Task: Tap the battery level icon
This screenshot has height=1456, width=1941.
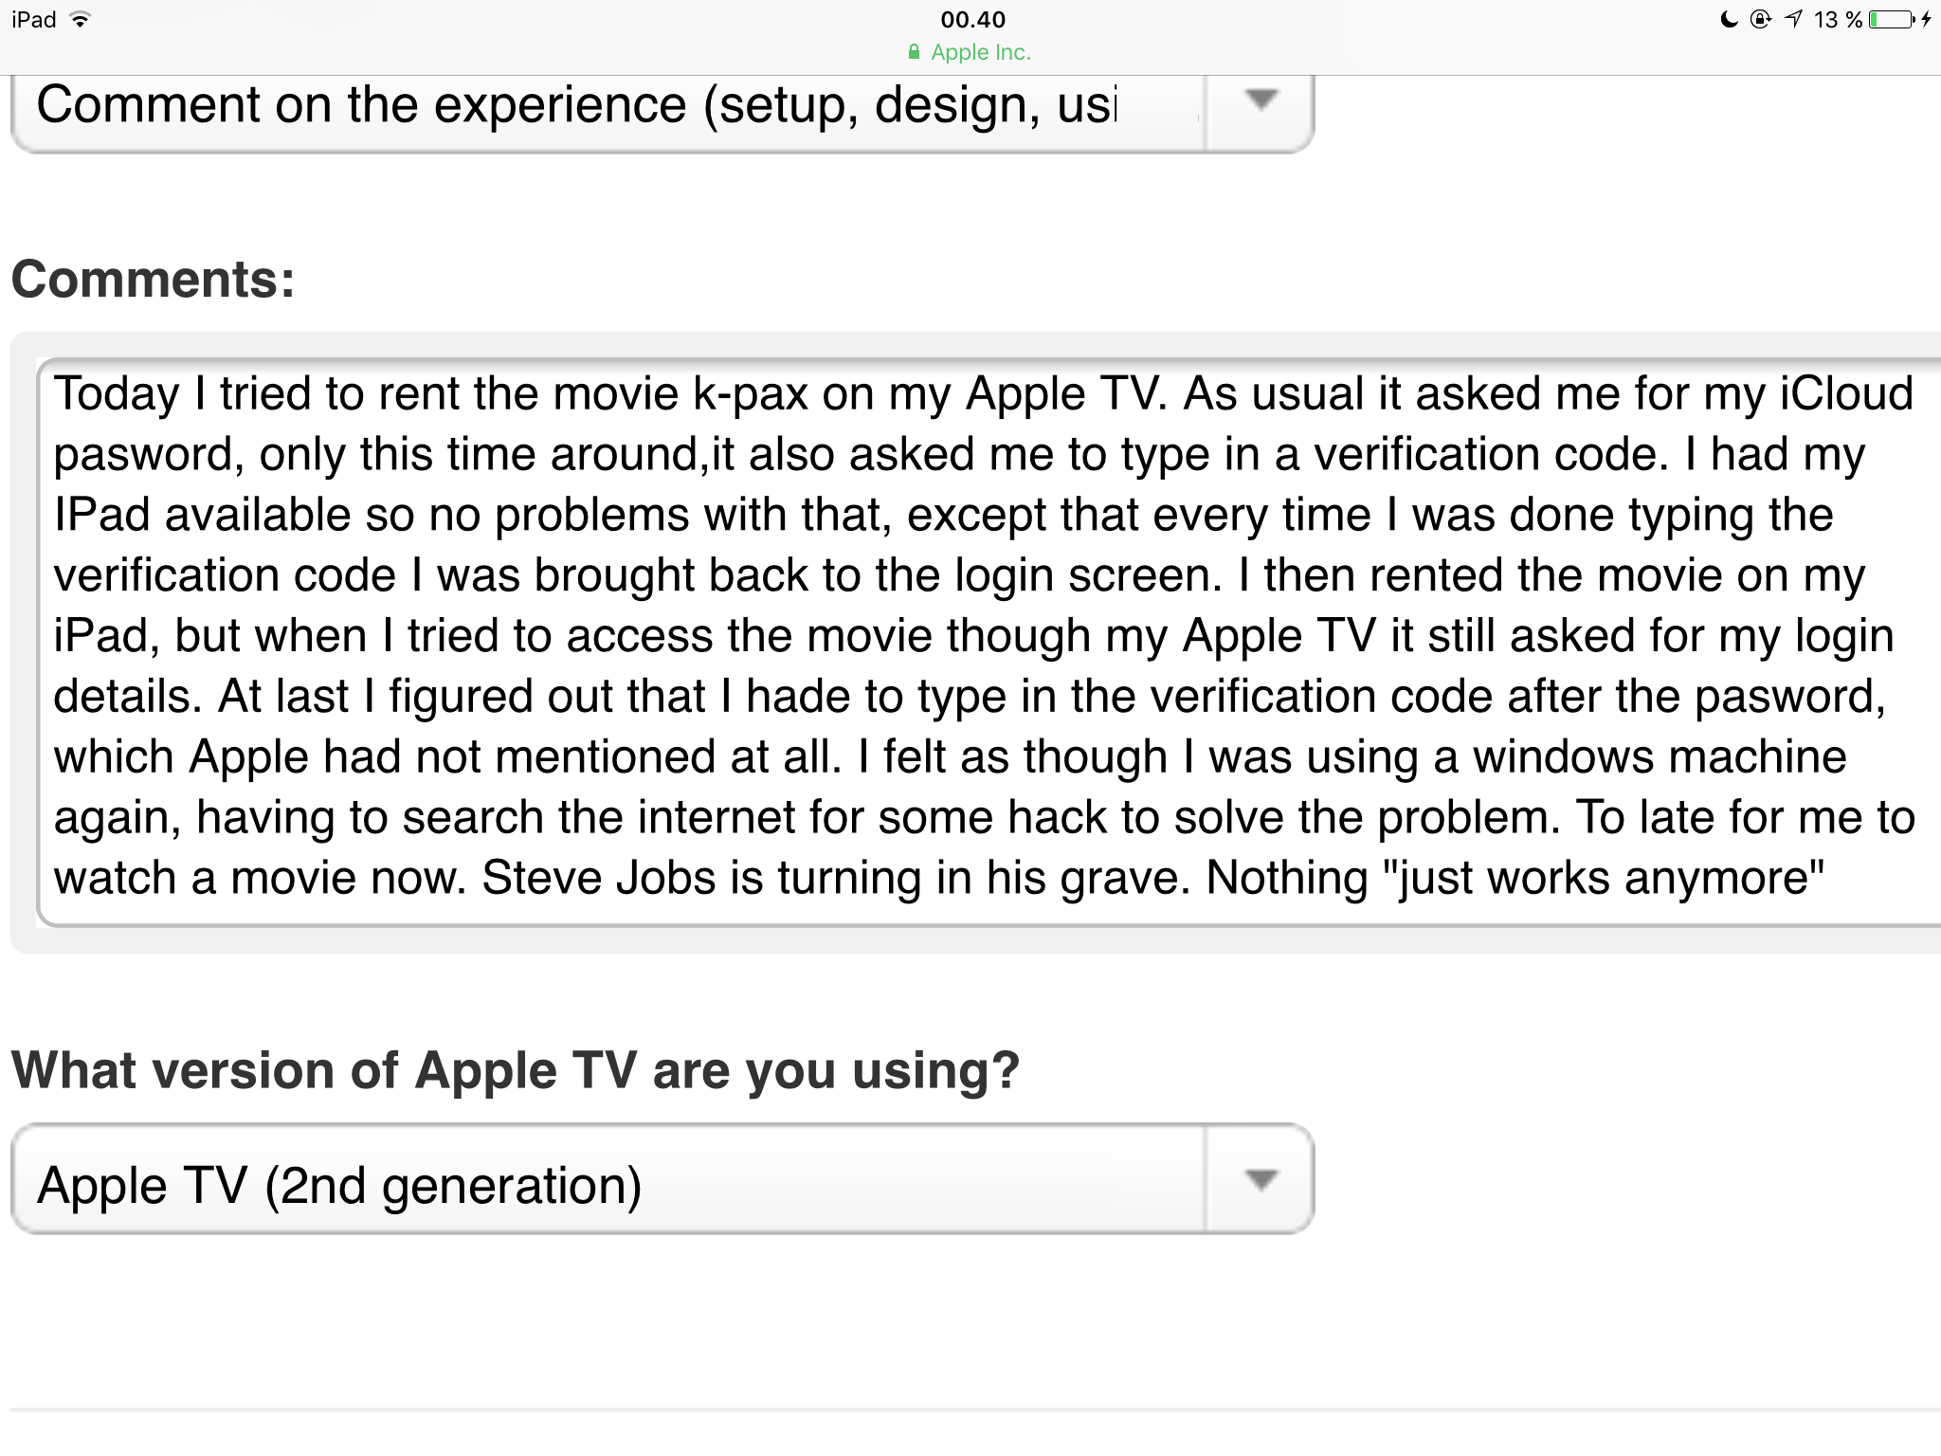Action: [x=1892, y=20]
